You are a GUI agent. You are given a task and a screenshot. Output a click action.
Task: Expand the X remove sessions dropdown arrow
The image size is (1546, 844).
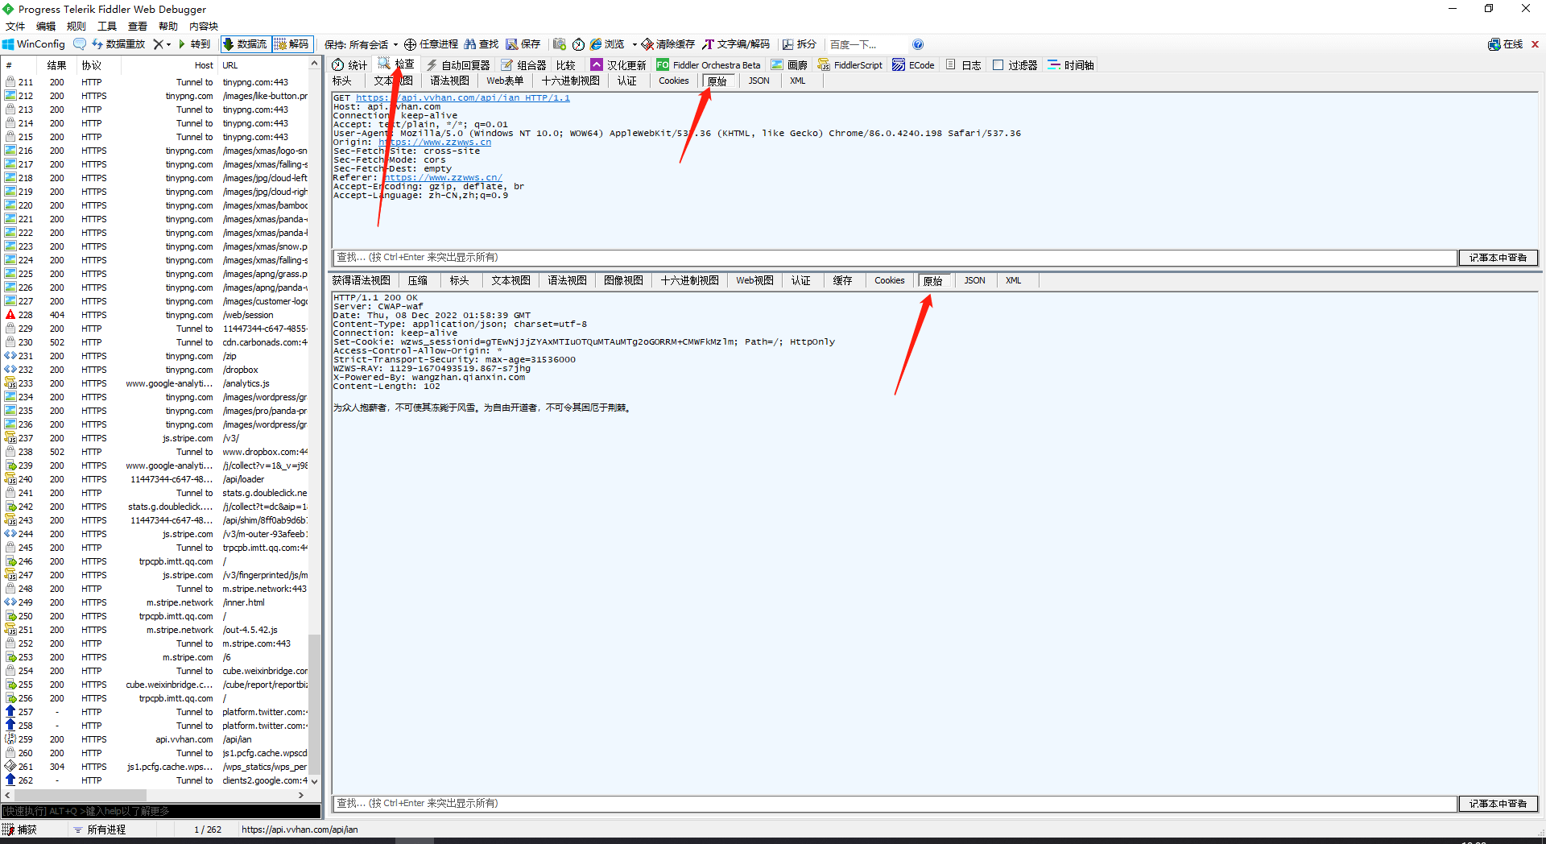tap(168, 44)
